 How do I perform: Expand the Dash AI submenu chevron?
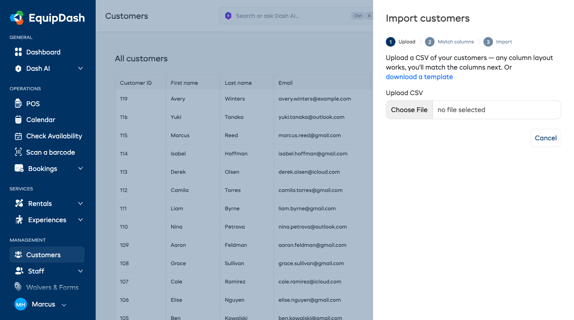pyautogui.click(x=81, y=68)
